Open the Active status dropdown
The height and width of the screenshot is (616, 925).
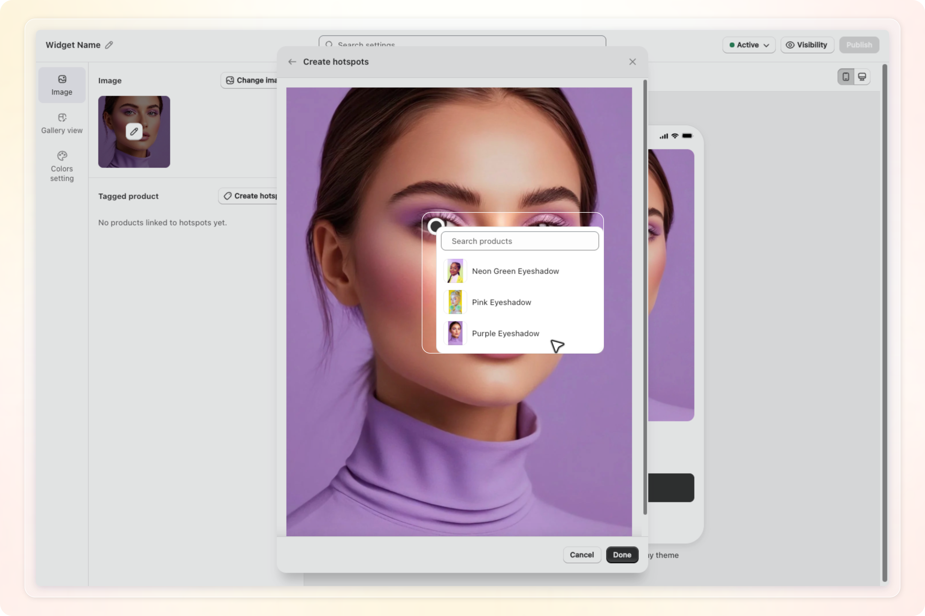tap(749, 45)
